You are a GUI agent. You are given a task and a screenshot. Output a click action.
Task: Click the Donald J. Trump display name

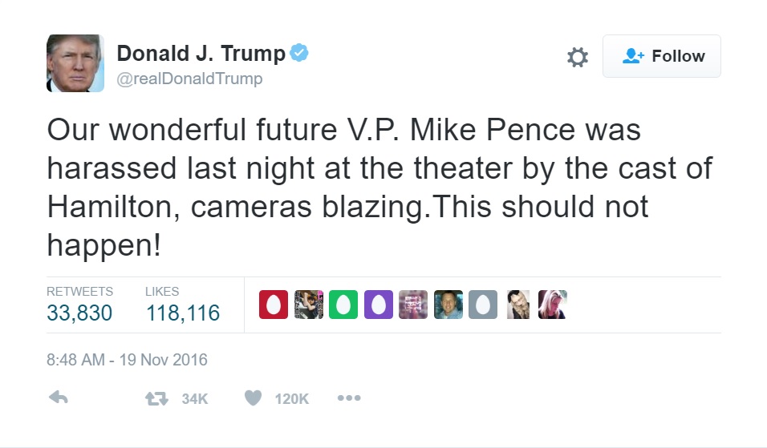pyautogui.click(x=201, y=53)
